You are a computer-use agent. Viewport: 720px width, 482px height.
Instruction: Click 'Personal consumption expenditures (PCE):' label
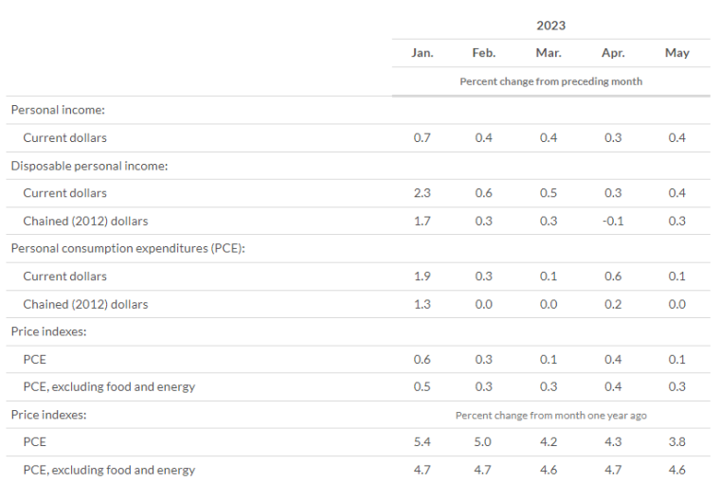(128, 248)
